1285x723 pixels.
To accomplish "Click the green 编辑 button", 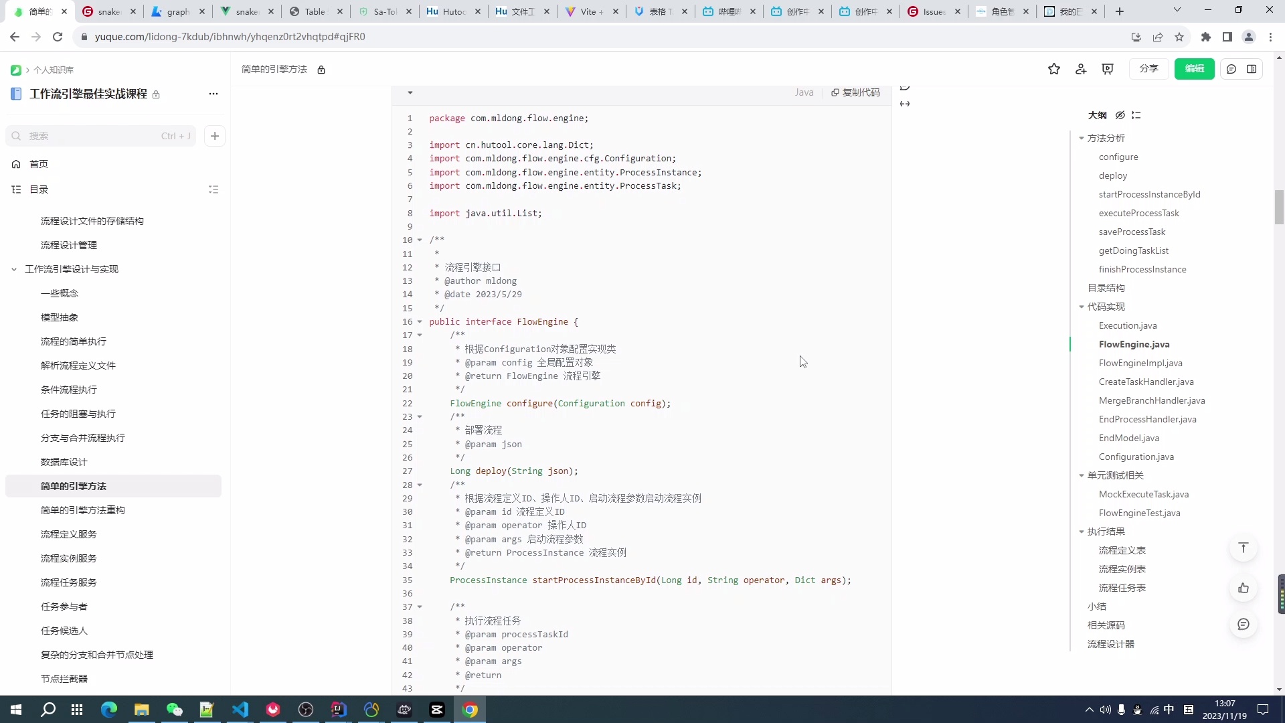I will pyautogui.click(x=1194, y=69).
